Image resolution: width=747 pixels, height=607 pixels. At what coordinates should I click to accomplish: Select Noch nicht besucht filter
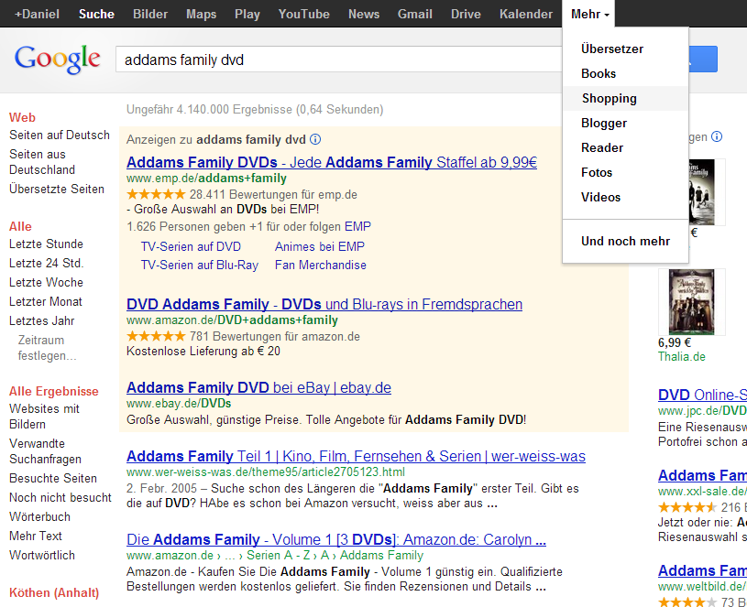point(60,497)
